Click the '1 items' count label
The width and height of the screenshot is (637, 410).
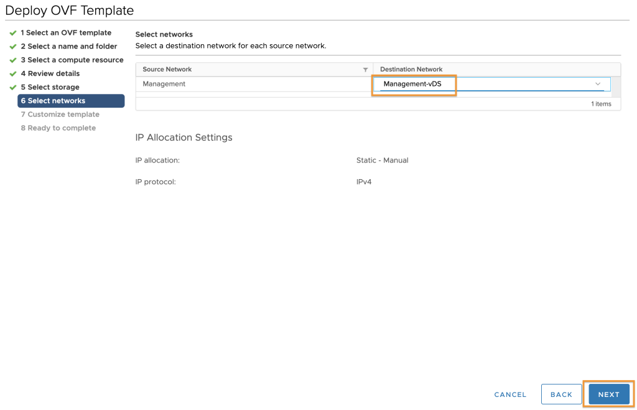tap(601, 104)
